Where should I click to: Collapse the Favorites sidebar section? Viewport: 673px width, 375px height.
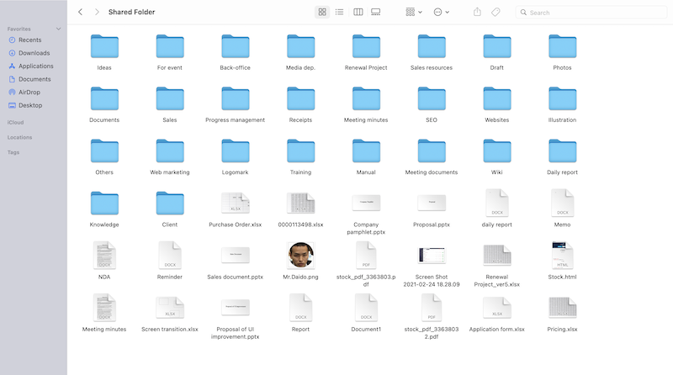click(x=58, y=29)
